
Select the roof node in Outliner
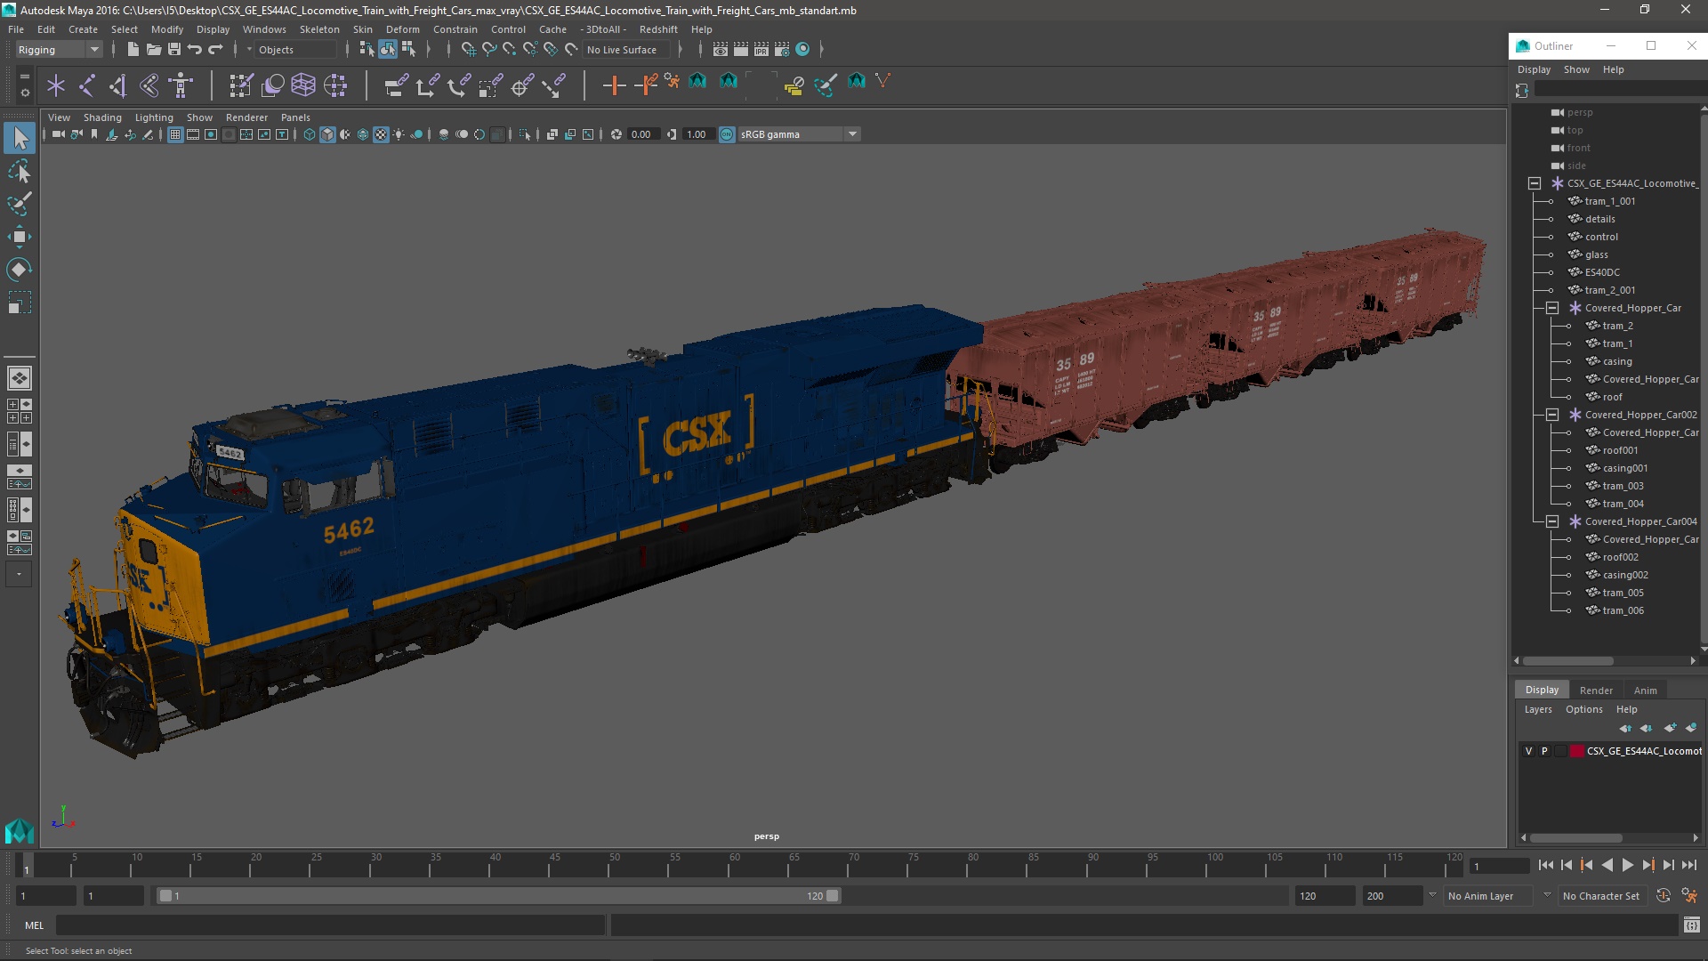[1612, 397]
